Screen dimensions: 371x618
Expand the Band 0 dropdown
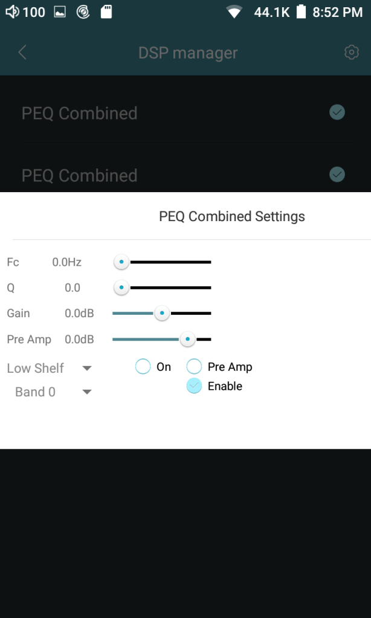click(x=53, y=392)
